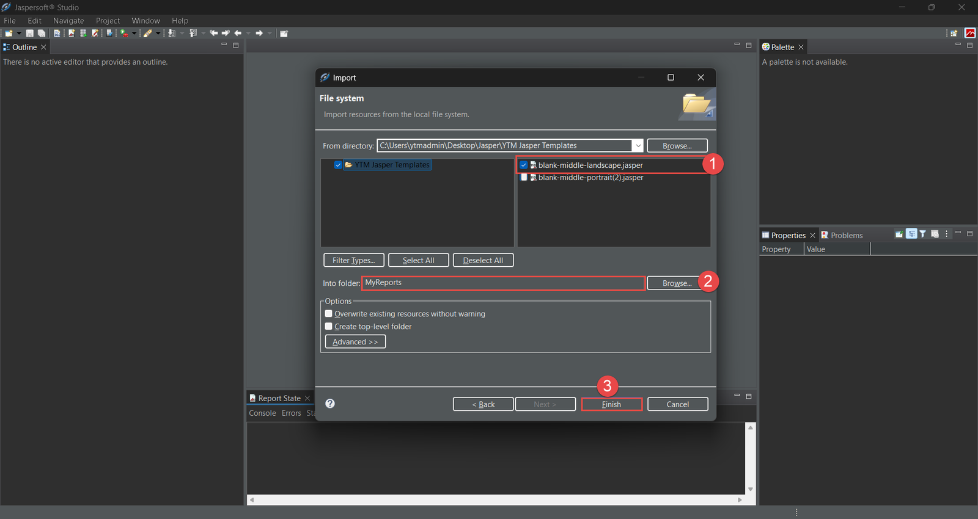978x519 pixels.
Task: Toggle Show Categories icon in Properties panel
Action: click(911, 234)
